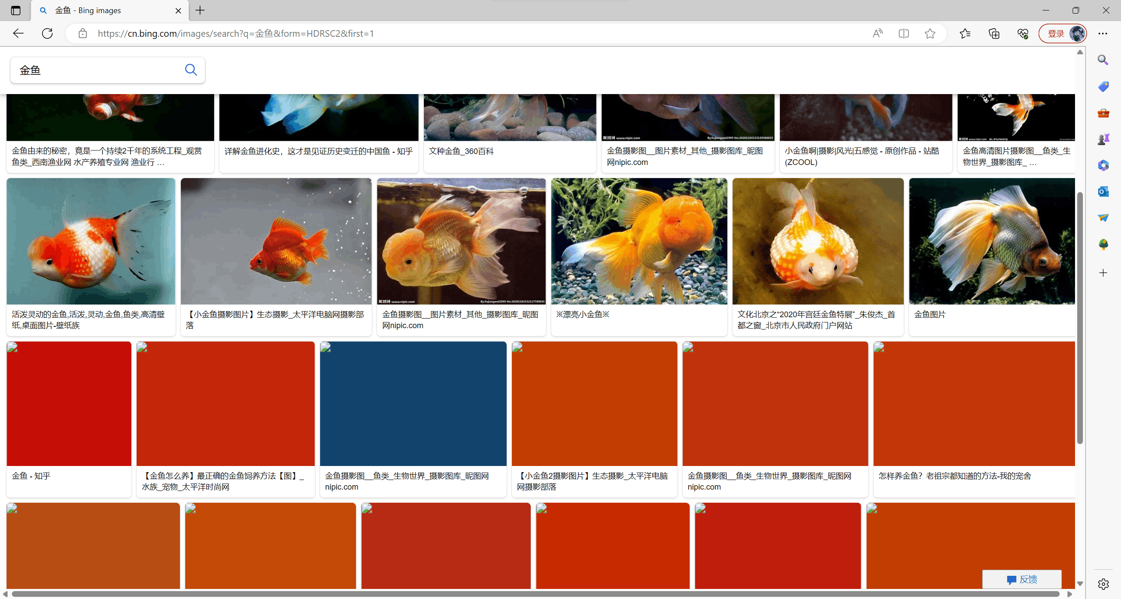Open 宫廷金鱼特展 pearlscale goldfish thumbnail
This screenshot has height=599, width=1121.
click(818, 241)
